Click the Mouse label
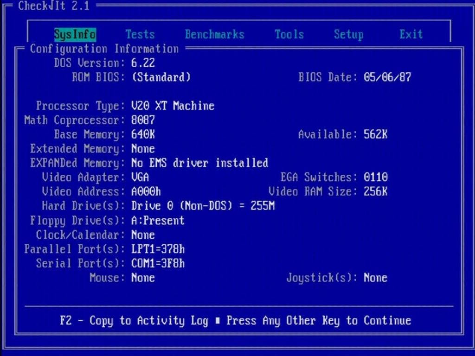Image resolution: width=475 pixels, height=356 pixels. [107, 278]
